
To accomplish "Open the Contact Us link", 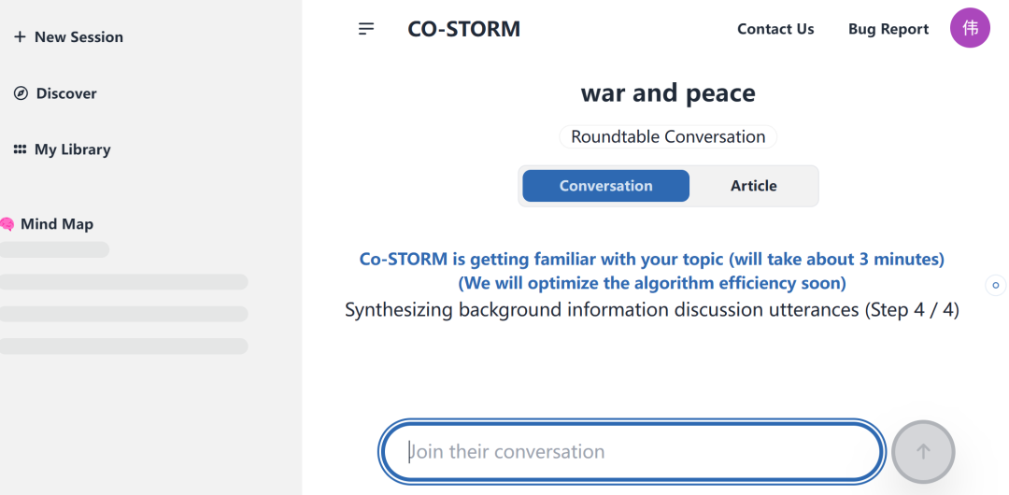I will point(775,29).
